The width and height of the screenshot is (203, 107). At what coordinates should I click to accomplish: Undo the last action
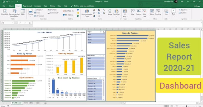tap(7, 1)
